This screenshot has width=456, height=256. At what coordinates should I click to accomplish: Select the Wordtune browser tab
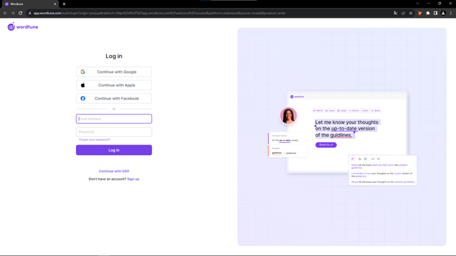[x=29, y=4]
